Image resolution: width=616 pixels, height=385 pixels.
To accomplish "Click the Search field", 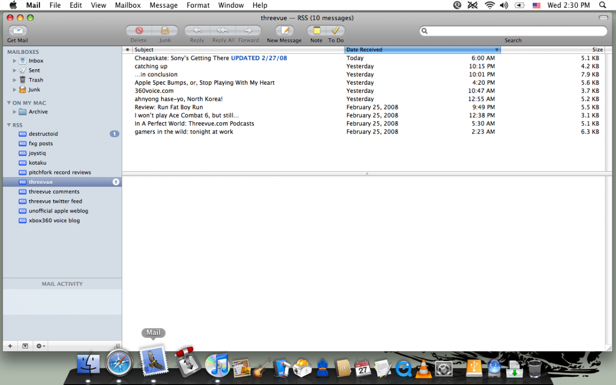I will (513, 31).
